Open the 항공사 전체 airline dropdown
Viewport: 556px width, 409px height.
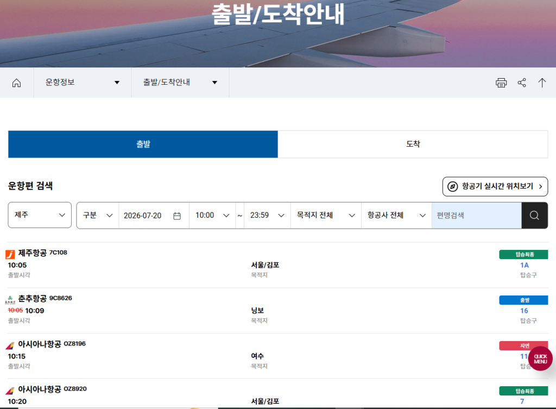click(x=396, y=215)
